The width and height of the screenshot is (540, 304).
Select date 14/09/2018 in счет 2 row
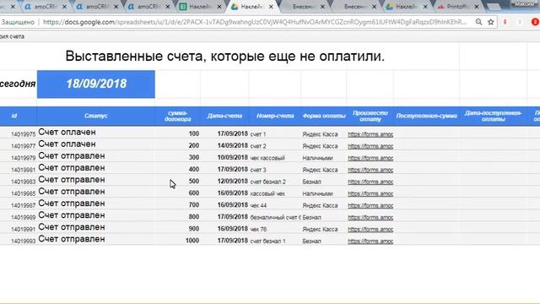pyautogui.click(x=233, y=146)
